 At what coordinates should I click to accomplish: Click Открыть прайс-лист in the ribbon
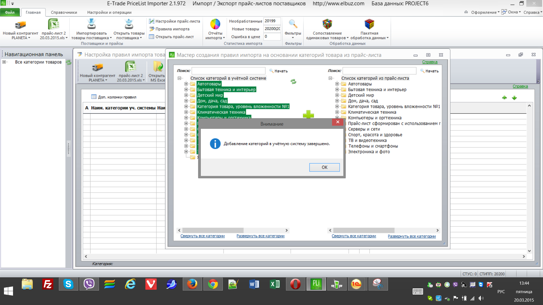tap(171, 37)
